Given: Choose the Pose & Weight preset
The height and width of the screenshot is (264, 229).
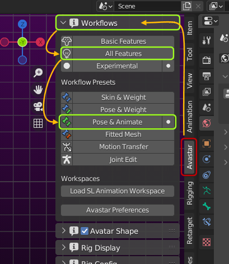Looking at the screenshot, I should click(123, 110).
